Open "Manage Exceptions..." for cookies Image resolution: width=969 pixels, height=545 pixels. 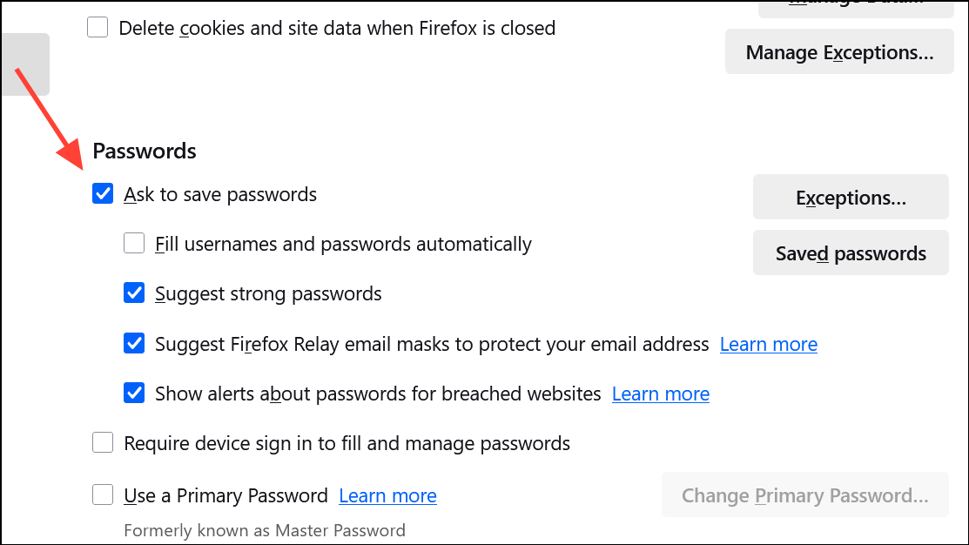point(838,51)
